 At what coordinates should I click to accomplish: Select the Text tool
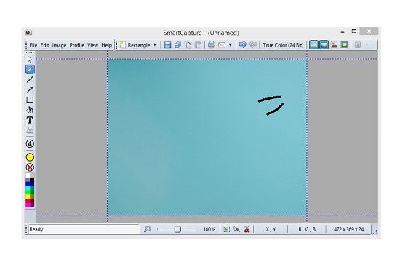[x=30, y=120]
